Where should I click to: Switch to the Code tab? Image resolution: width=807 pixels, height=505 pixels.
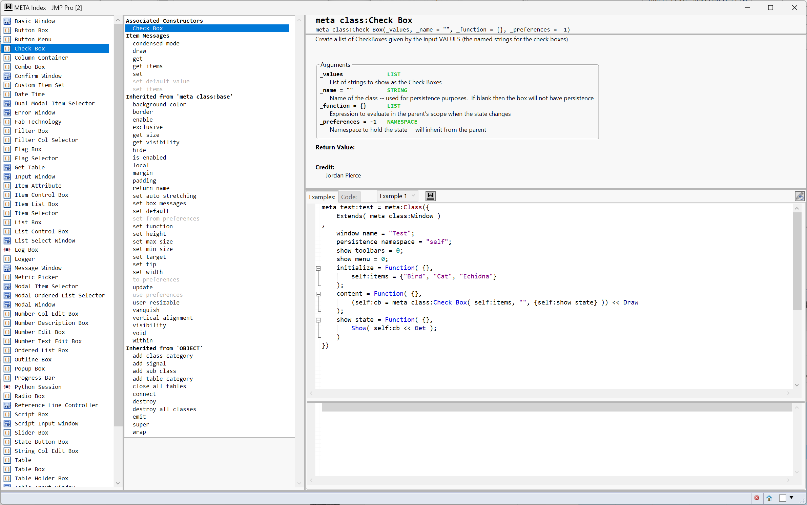349,196
